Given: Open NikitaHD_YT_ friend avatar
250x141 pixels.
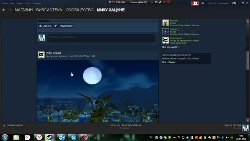Looking at the screenshot, I should click(x=166, y=31).
